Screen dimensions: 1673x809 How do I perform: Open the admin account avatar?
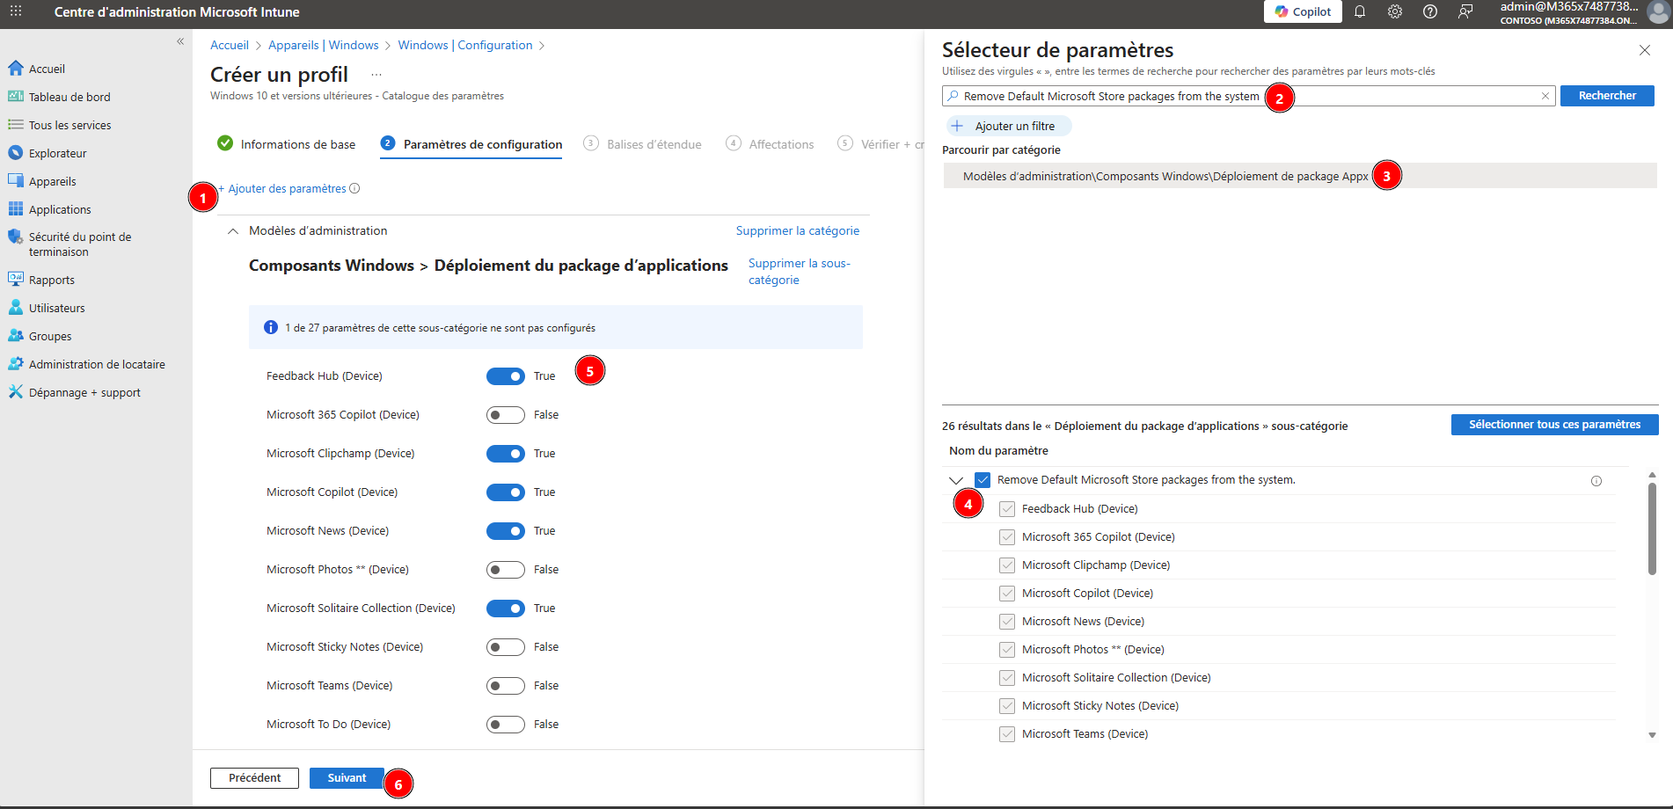click(x=1658, y=11)
